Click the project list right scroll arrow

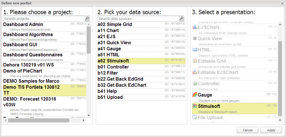pyautogui.click(x=84, y=120)
